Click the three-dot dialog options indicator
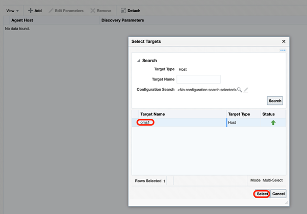 [x=283, y=50]
